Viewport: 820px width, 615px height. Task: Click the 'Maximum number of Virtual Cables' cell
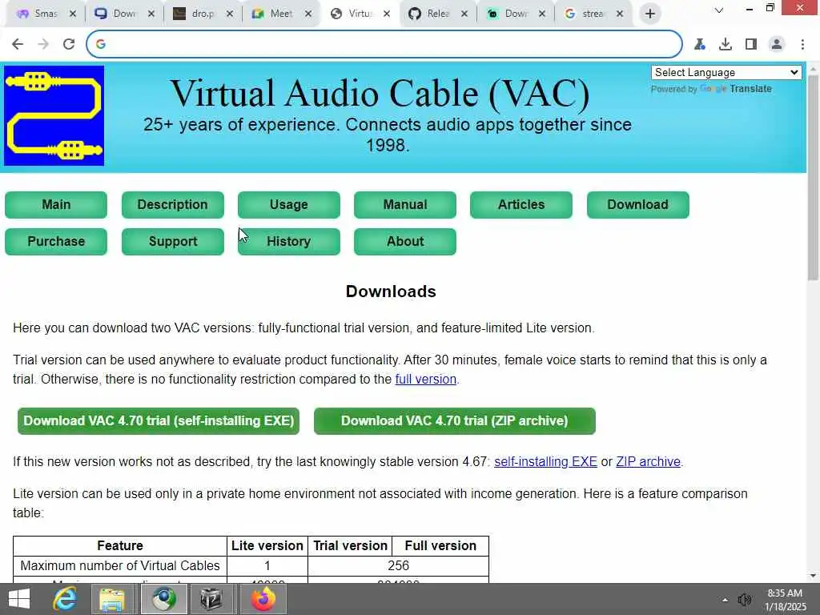tap(120, 566)
